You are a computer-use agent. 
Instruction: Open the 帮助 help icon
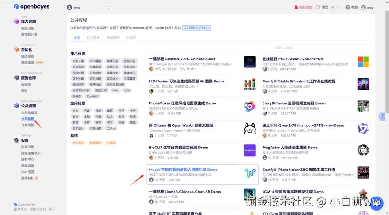pyautogui.click(x=348, y=8)
